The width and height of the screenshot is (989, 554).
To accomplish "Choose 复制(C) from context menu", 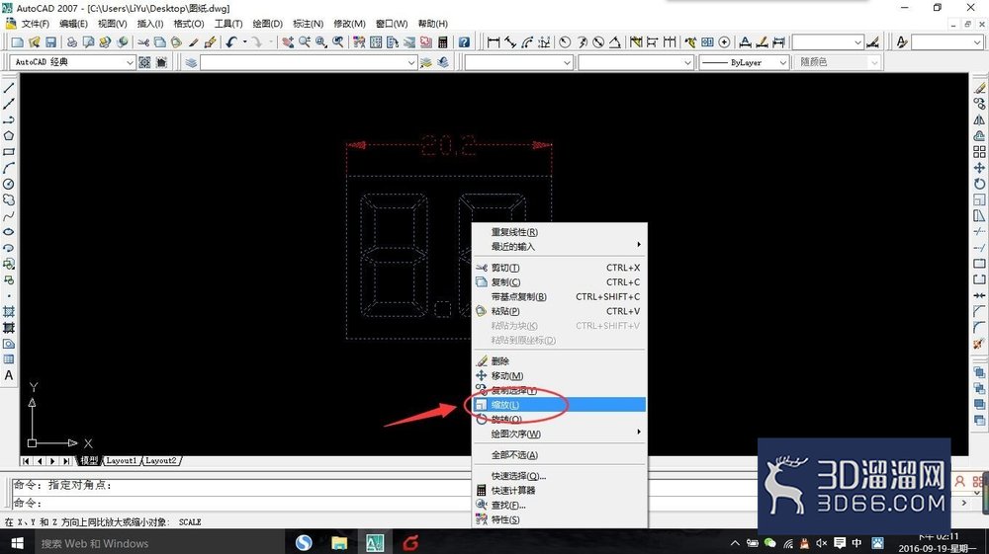I will pyautogui.click(x=560, y=282).
